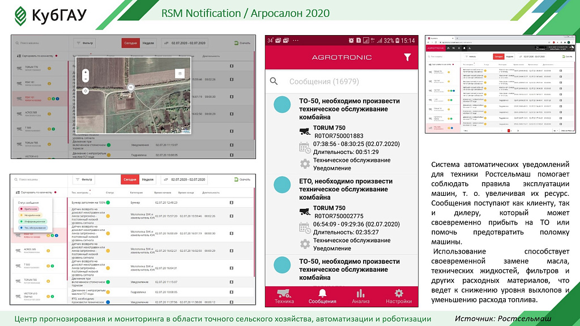Show map for 15:57:20 sensor row
This screenshot has width=580, height=326.
coord(232,216)
